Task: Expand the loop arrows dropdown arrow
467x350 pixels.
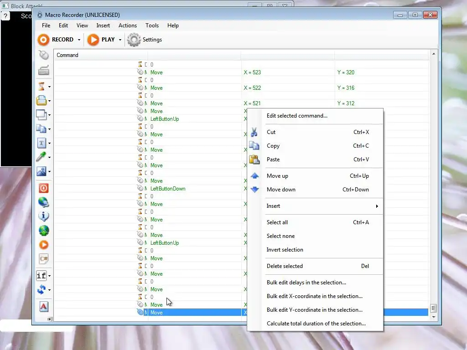Action: [x=49, y=290]
